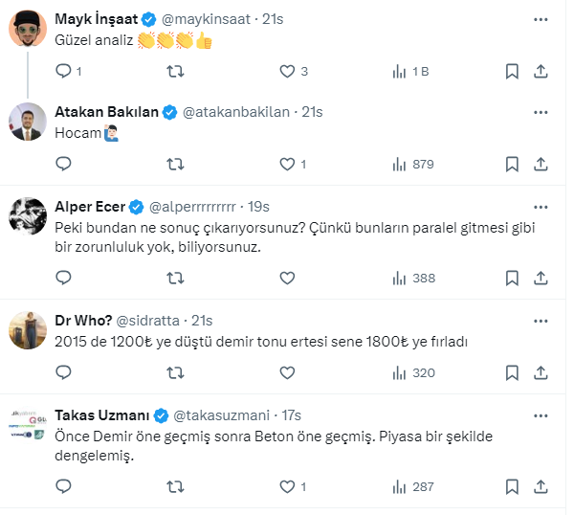Like Mayk İnşaat's "Güzel analiz" tweet

click(x=287, y=71)
